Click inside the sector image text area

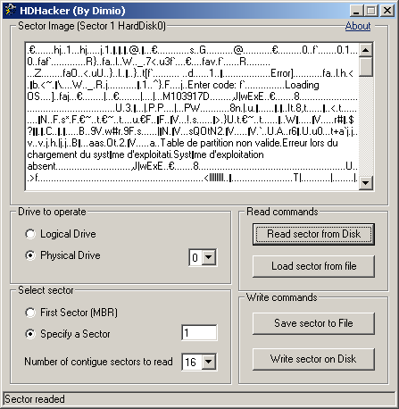click(x=192, y=116)
